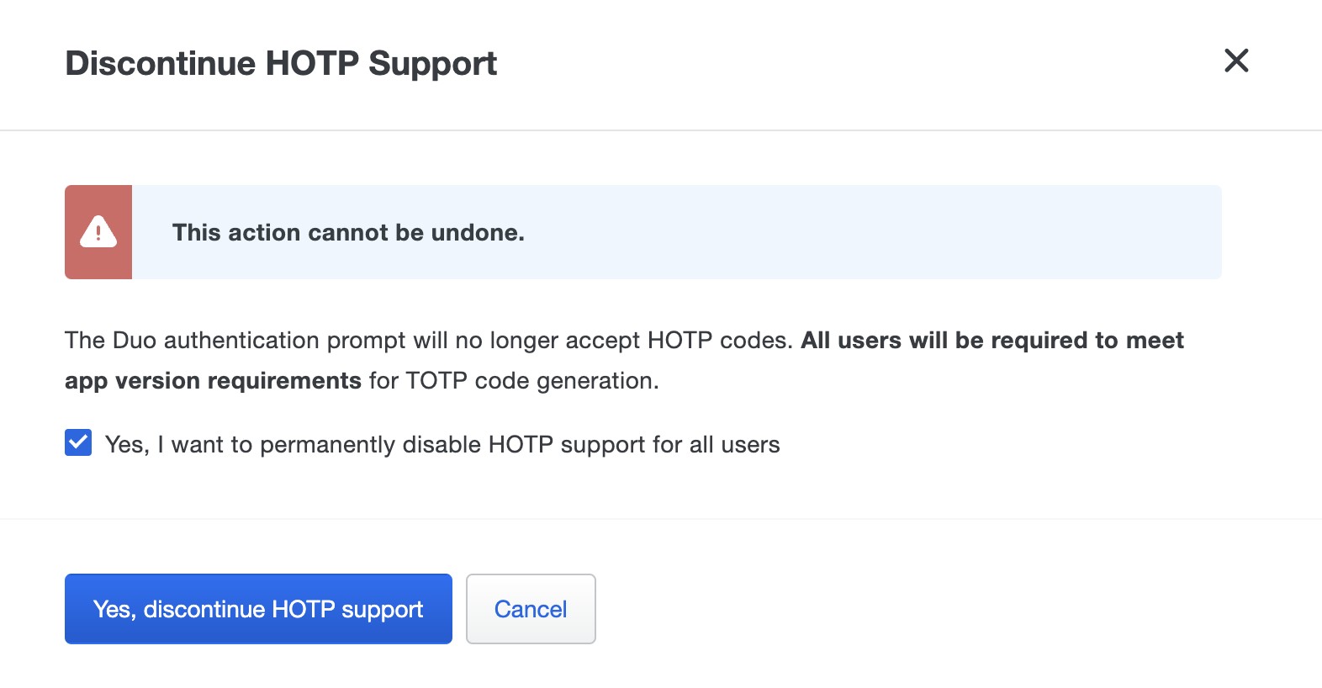Viewport: 1322px width, 688px height.
Task: Click the checkbox label about disabling HOTP
Action: [442, 444]
